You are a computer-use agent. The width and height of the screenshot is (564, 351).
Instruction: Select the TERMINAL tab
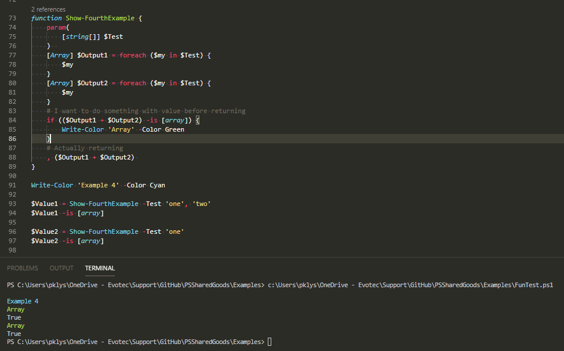point(99,267)
